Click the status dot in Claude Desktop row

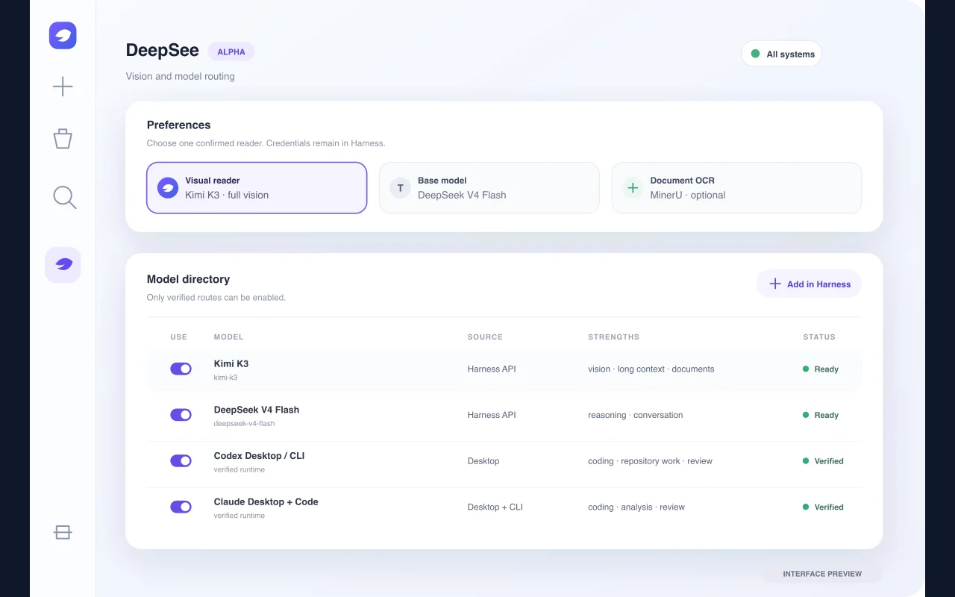pos(806,507)
